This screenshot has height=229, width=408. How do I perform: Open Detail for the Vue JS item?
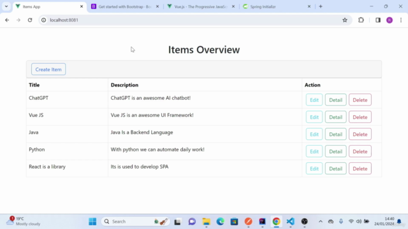[336, 117]
